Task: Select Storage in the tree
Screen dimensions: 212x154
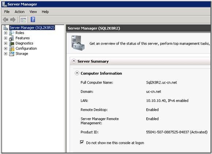Action: coord(22,54)
